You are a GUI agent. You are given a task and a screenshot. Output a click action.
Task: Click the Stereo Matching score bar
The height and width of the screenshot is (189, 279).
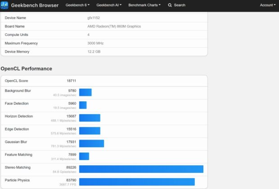coord(141,169)
